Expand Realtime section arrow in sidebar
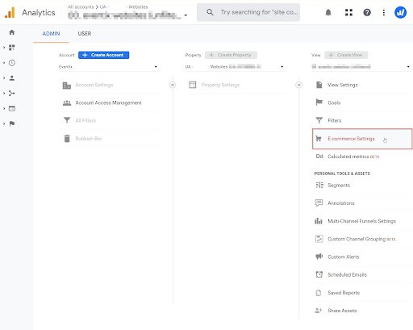The width and height of the screenshot is (413, 330). click(x=4, y=63)
